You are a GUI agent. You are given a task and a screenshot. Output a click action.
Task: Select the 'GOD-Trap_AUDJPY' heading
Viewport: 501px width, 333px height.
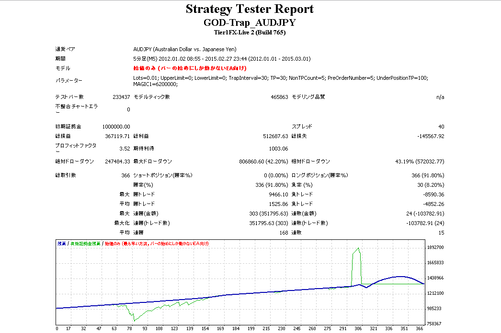(x=250, y=22)
